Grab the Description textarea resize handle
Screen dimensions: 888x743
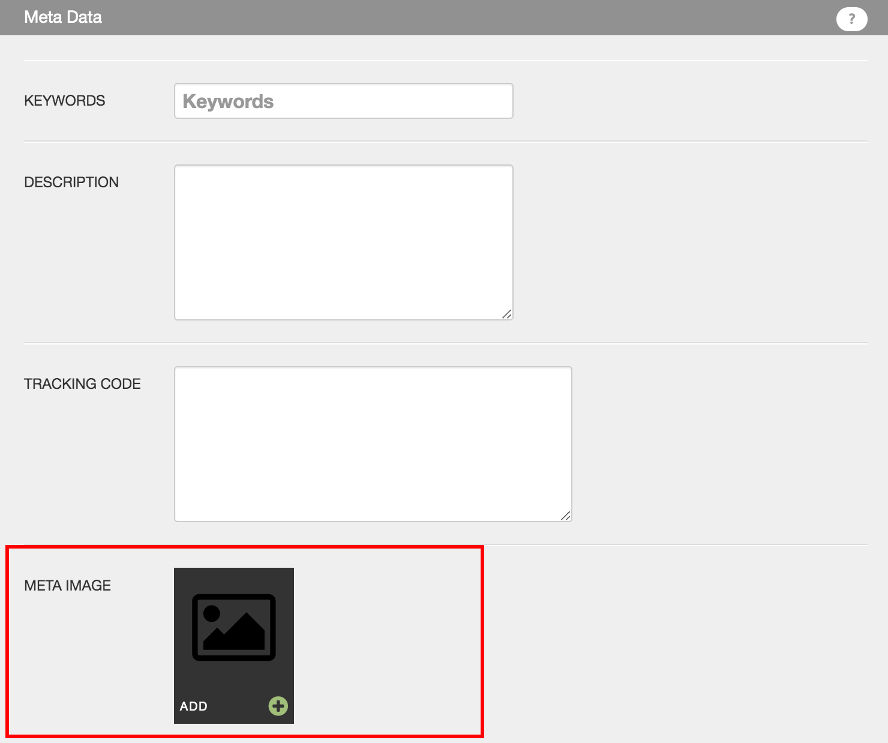pos(507,314)
